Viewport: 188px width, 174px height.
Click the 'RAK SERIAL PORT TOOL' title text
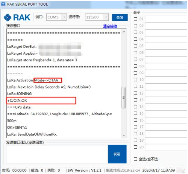[27, 4]
